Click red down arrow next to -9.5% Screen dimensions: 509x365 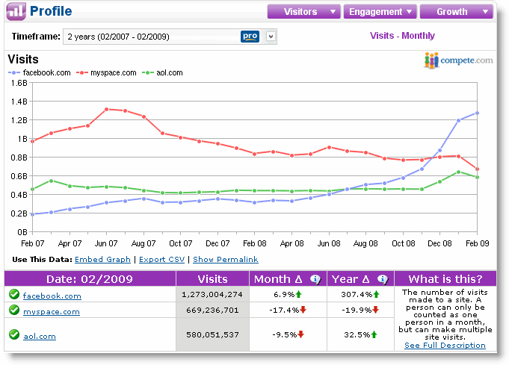(301, 334)
